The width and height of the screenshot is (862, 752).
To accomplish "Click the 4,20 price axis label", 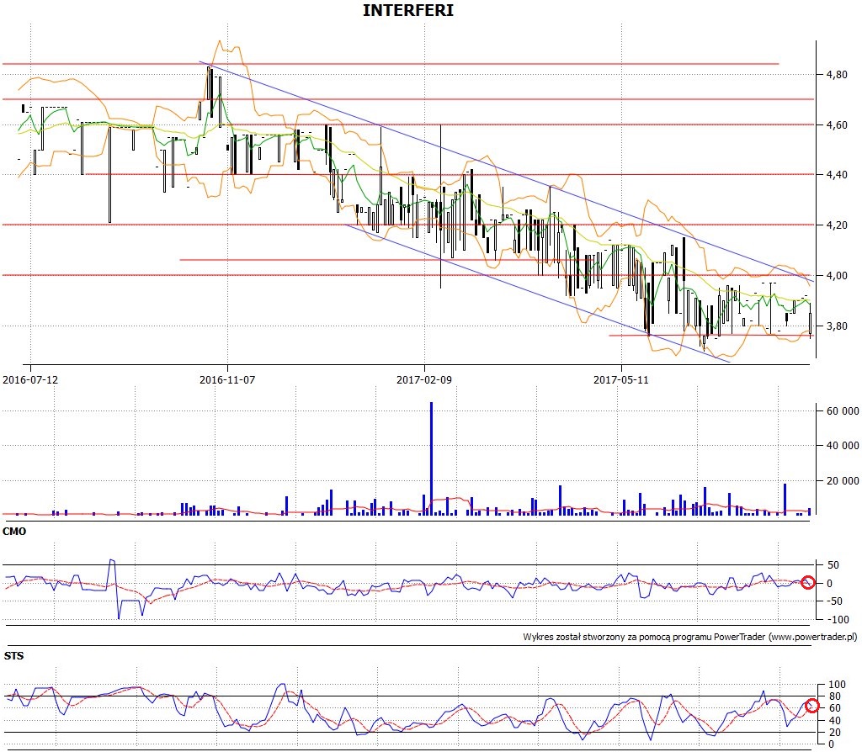I will point(836,225).
